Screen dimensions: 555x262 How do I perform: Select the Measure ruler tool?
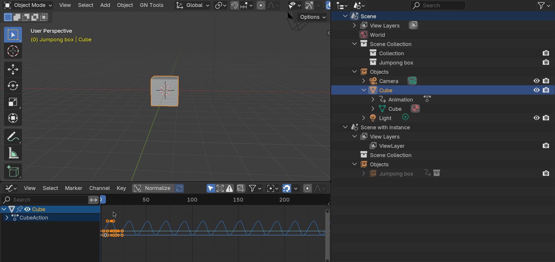point(13,153)
